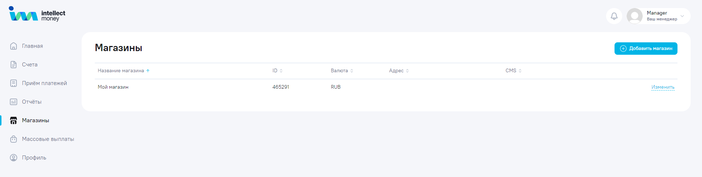Open the Магазины menu item
This screenshot has width=702, height=177.
35,120
